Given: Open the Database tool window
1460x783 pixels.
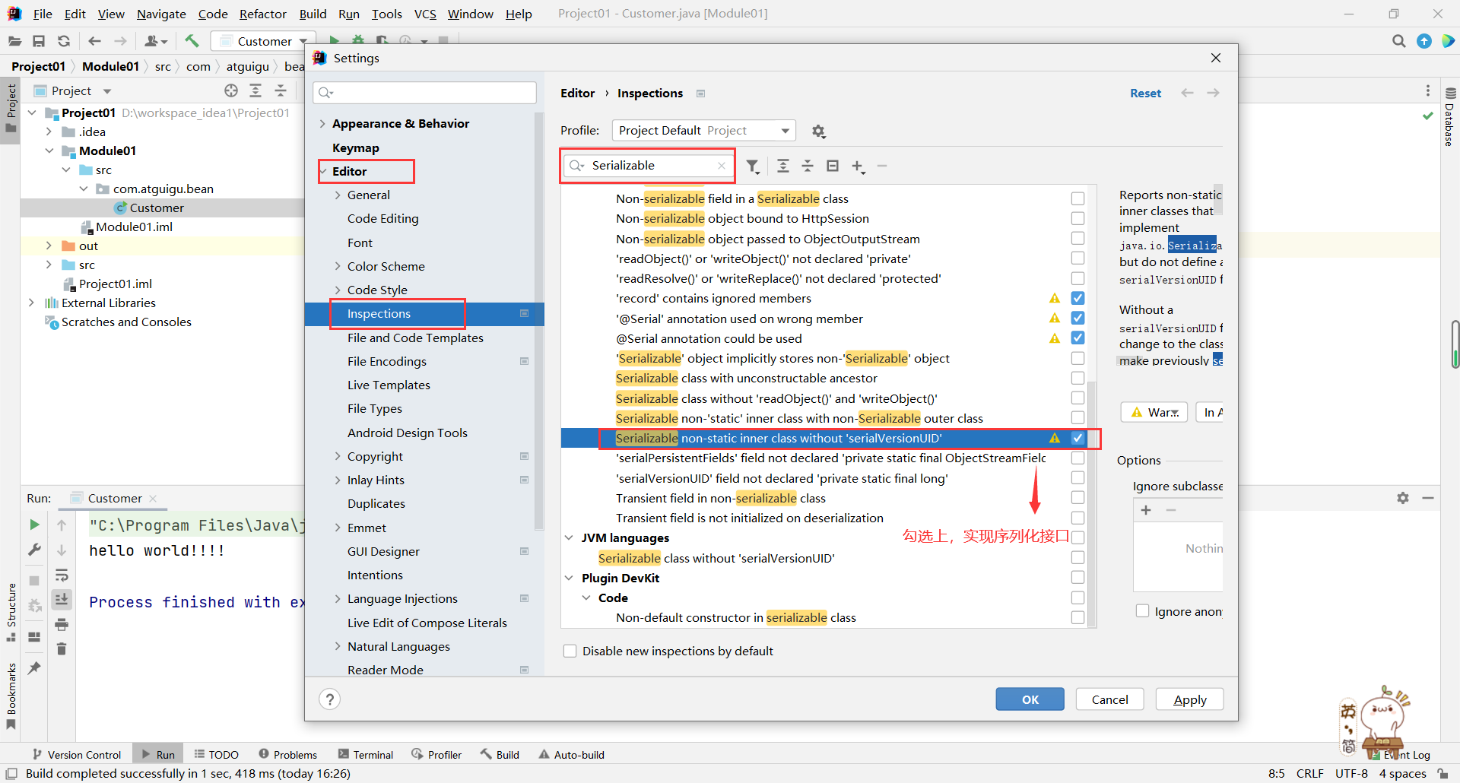Looking at the screenshot, I should 1449,122.
